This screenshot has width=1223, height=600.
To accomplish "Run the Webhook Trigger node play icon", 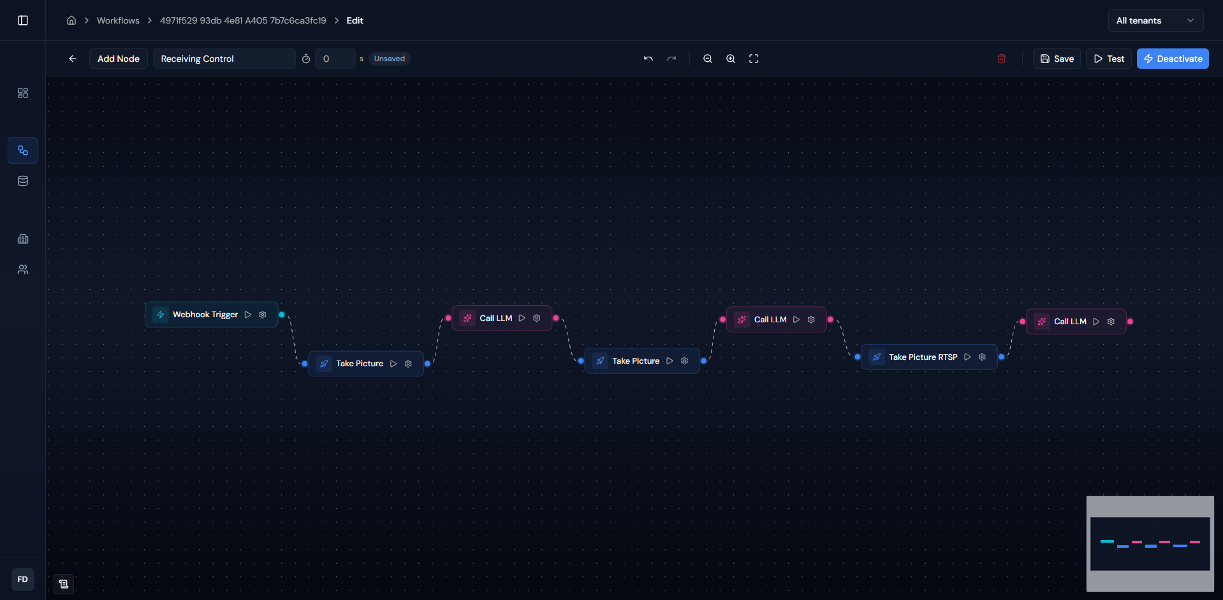I will 248,315.
